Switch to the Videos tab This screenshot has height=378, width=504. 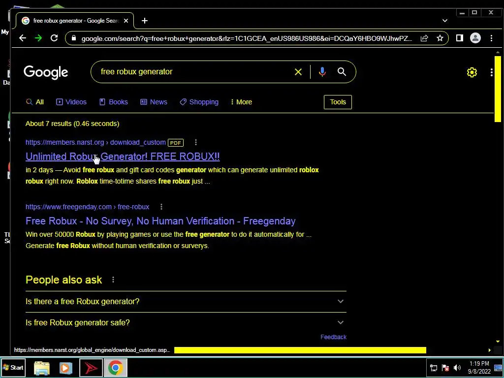coord(71,102)
